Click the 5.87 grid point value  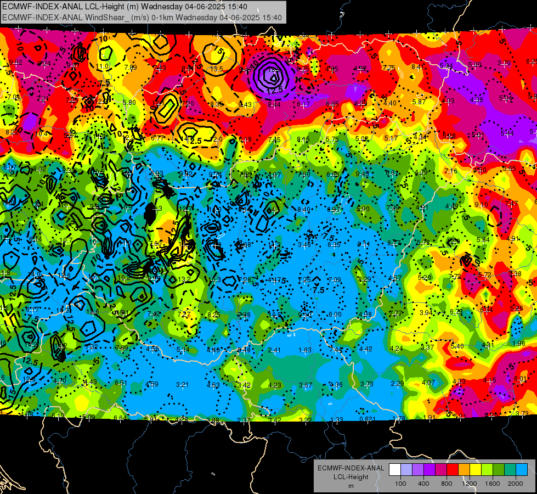coord(419,102)
